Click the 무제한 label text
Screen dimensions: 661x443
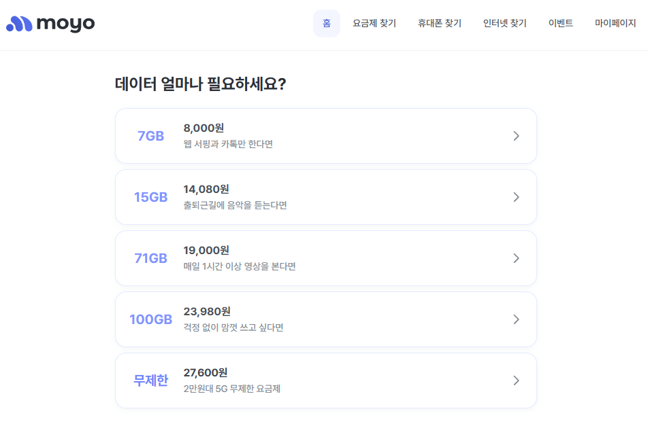[x=150, y=380]
